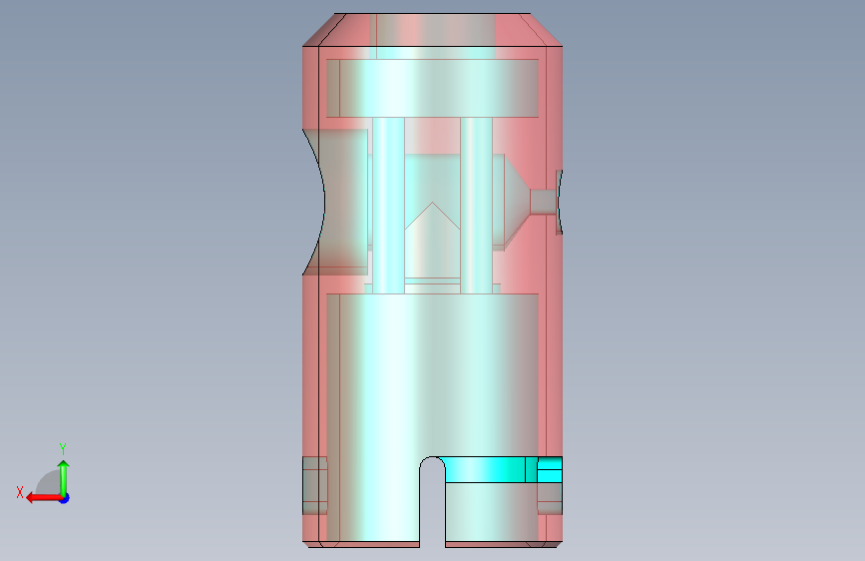Select the small cyan square at right edge
Screen dimensions: 865x561
[x=550, y=470]
